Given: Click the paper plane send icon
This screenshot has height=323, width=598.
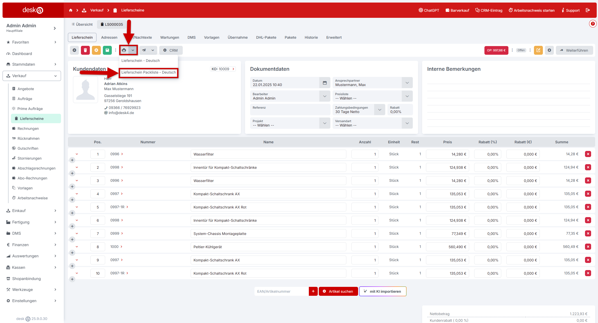Looking at the screenshot, I should pos(144,50).
